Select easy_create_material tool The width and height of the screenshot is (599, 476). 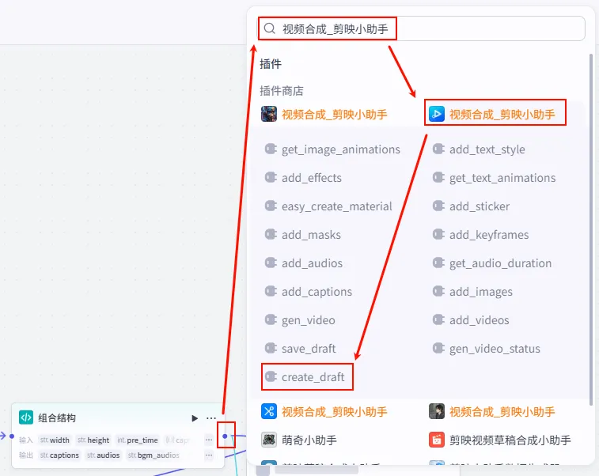tap(328, 206)
